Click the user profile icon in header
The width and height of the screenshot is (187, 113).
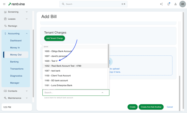click(176, 4)
